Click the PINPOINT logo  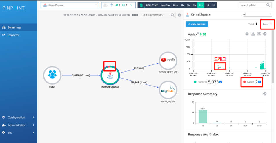tap(14, 8)
